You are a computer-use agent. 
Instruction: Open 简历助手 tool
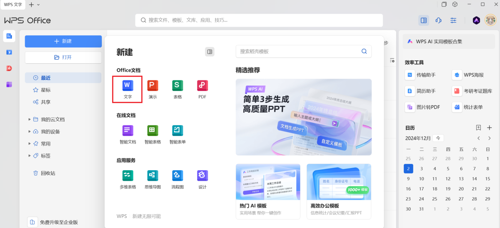point(420,91)
